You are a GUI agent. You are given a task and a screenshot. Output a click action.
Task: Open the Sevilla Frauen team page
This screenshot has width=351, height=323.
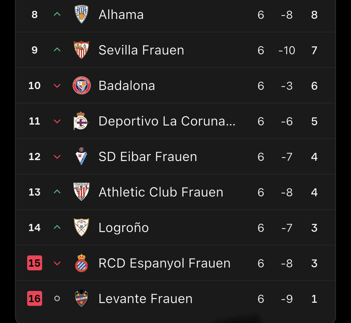141,50
